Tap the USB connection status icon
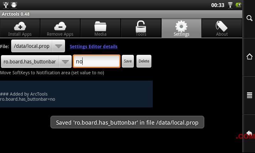The image size is (255, 153). click(6, 5)
